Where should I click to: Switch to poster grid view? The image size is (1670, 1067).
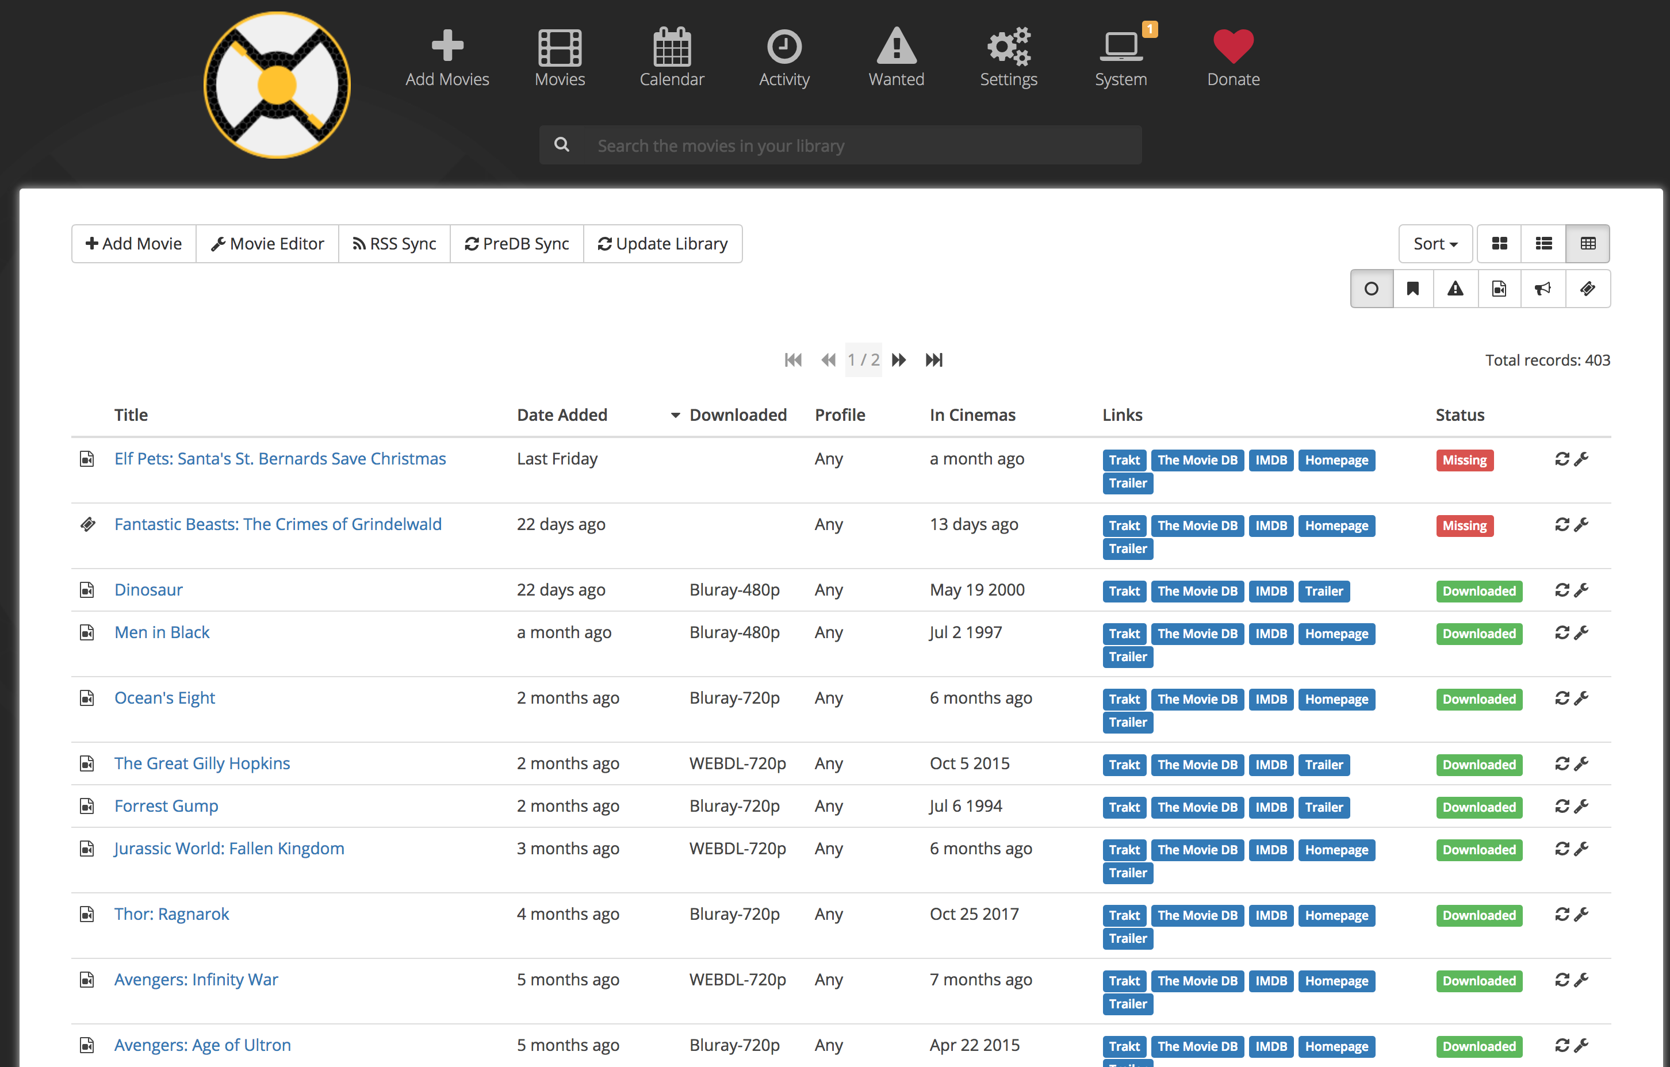coord(1499,243)
